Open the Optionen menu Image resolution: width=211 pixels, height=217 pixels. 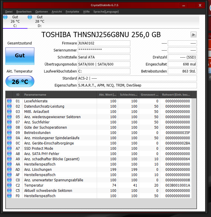click(41, 12)
